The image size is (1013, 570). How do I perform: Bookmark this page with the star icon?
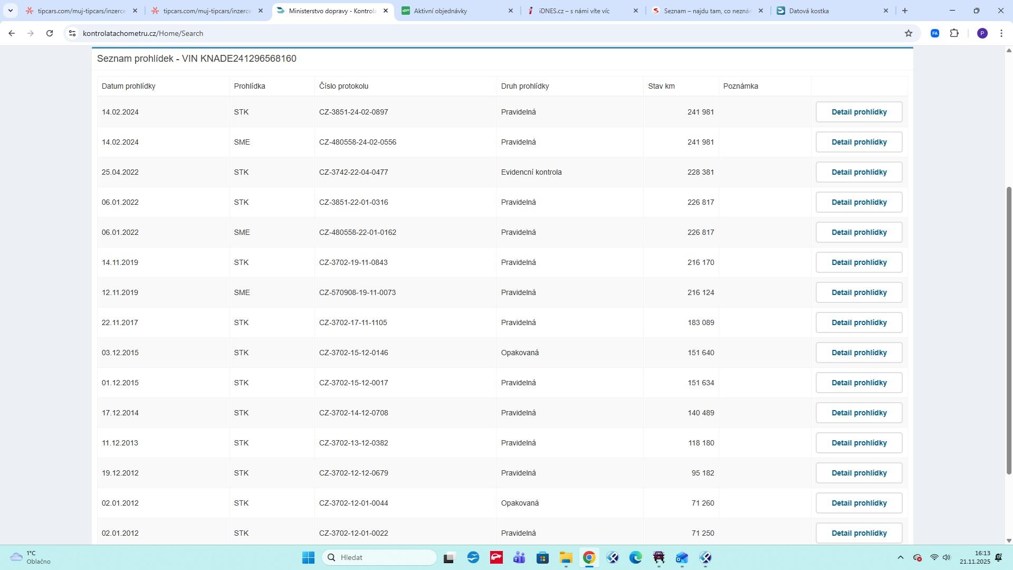[909, 33]
